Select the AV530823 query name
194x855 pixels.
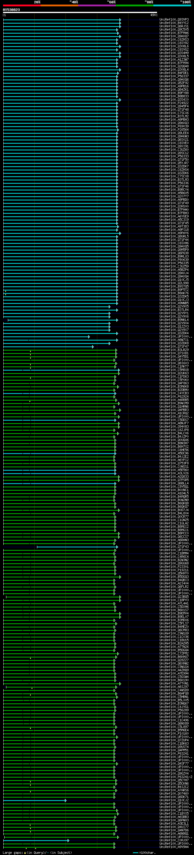pos(11,10)
